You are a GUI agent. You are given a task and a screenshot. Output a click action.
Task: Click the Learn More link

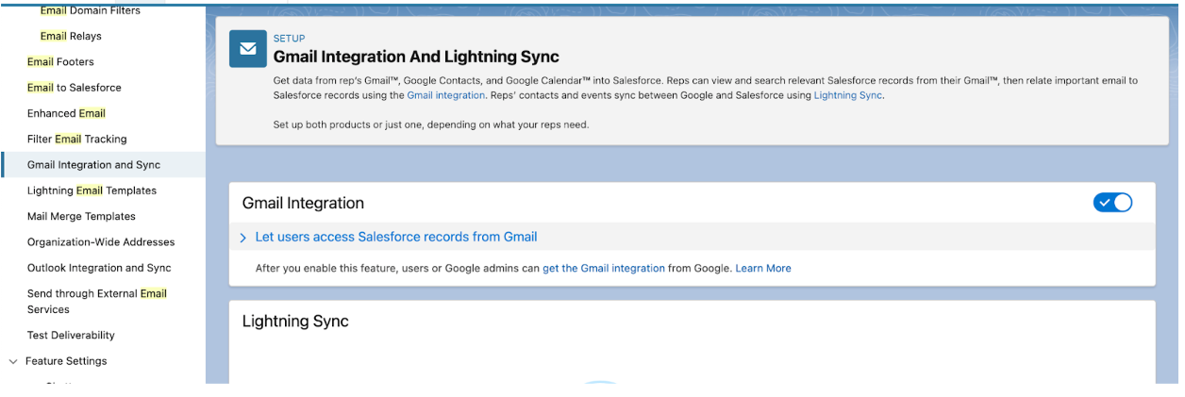[x=763, y=269]
